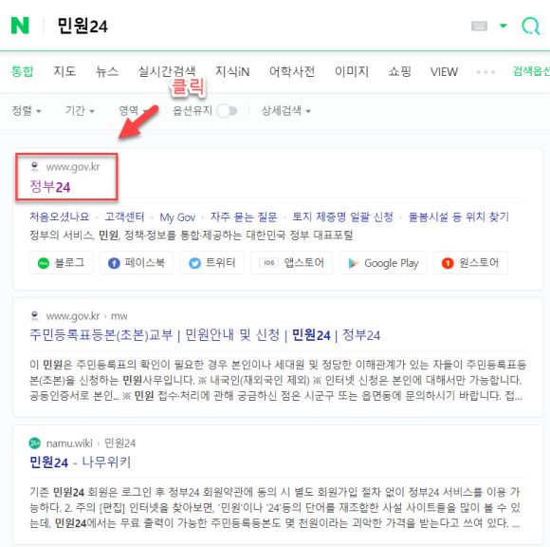This screenshot has width=550, height=547.
Task: Open 검색옵션 search options
Action: pyautogui.click(x=531, y=71)
